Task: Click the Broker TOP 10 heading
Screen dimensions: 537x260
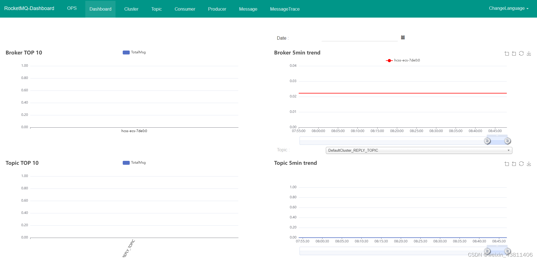Action: pyautogui.click(x=24, y=53)
